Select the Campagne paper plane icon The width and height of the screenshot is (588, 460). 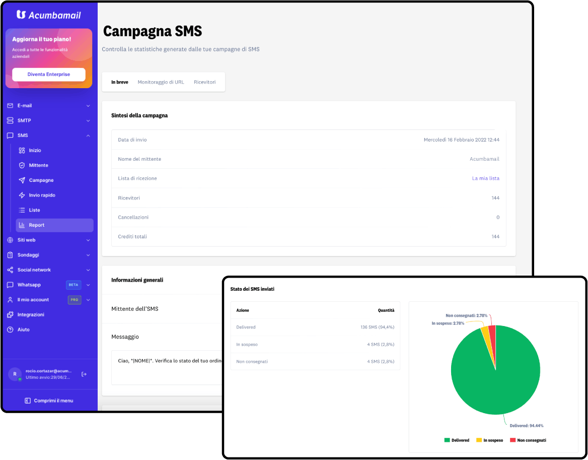(22, 180)
